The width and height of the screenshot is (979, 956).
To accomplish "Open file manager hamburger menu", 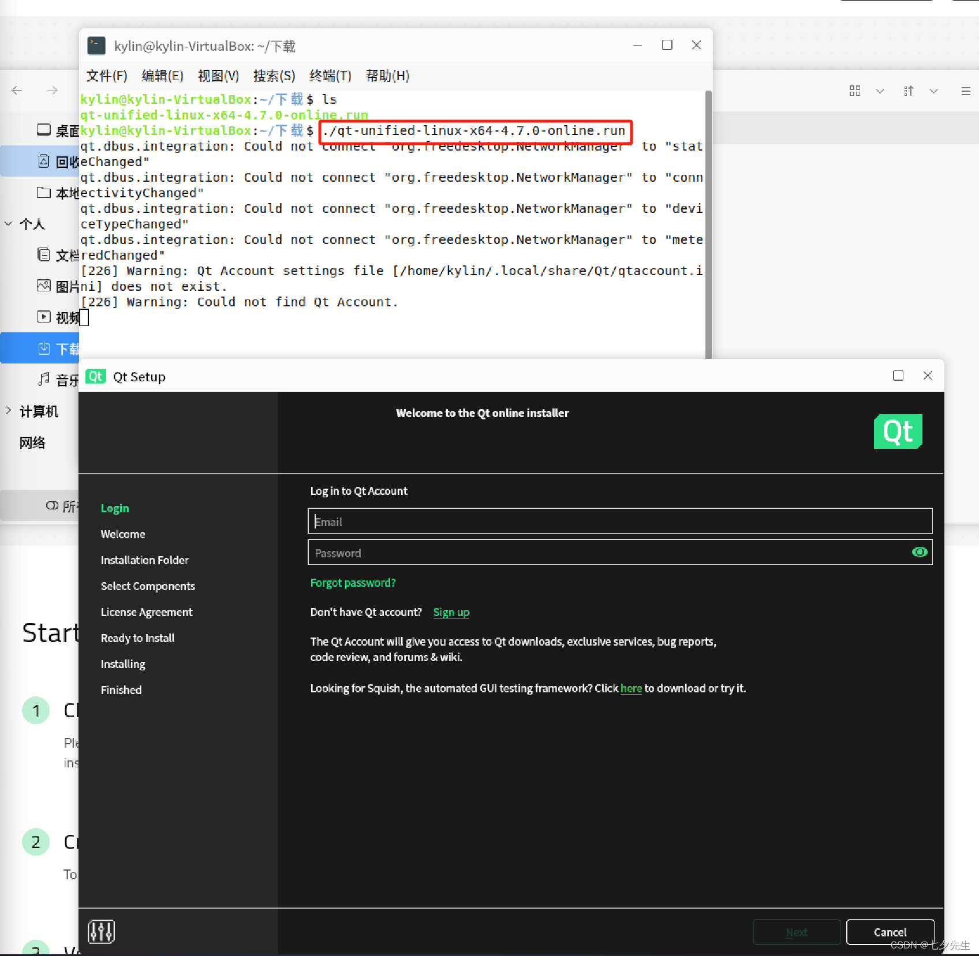I will [965, 91].
